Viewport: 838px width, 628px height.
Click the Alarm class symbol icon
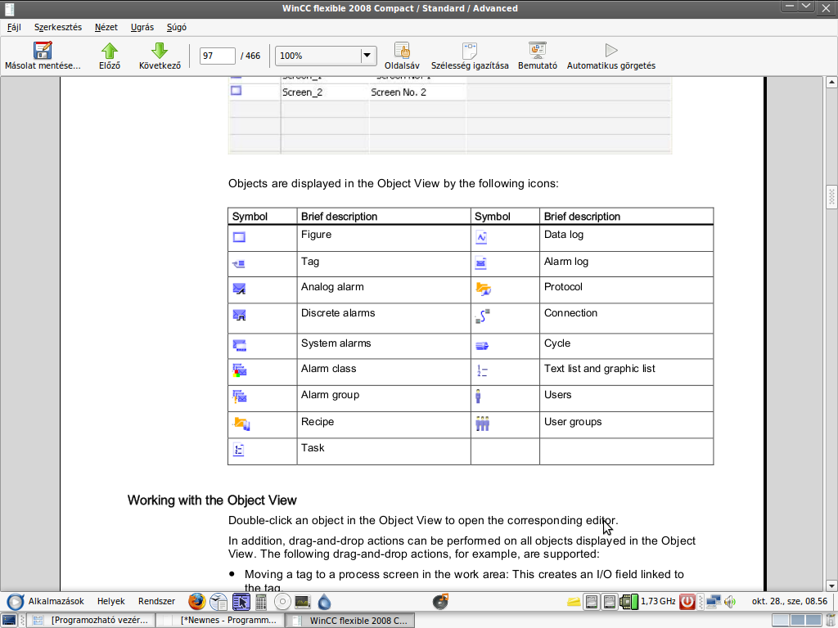(239, 370)
